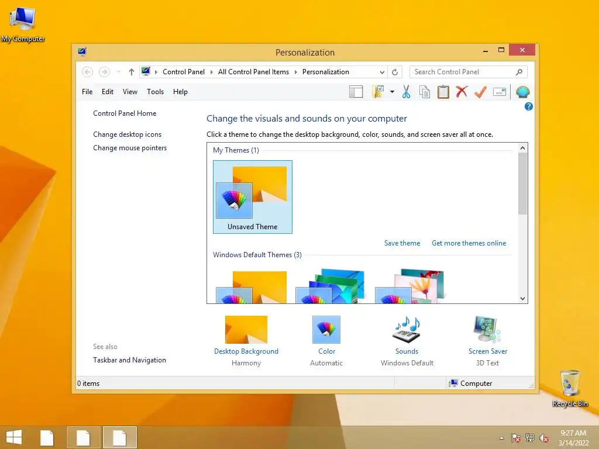Open the Tools menu

tap(155, 92)
